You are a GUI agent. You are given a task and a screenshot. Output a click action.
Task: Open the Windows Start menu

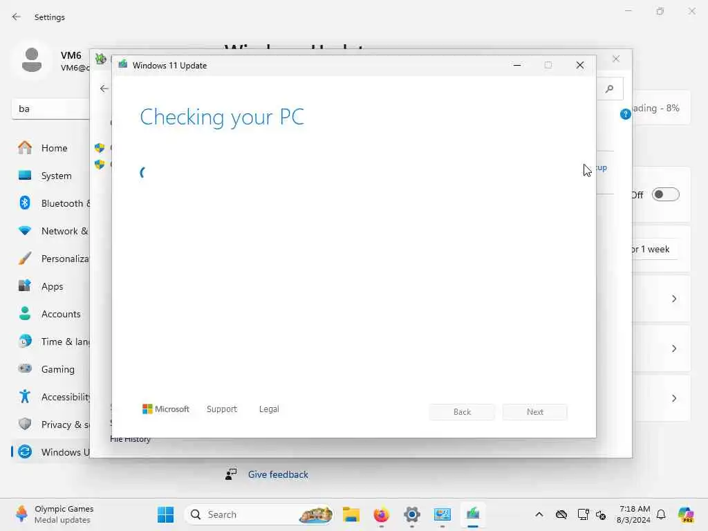pos(166,514)
